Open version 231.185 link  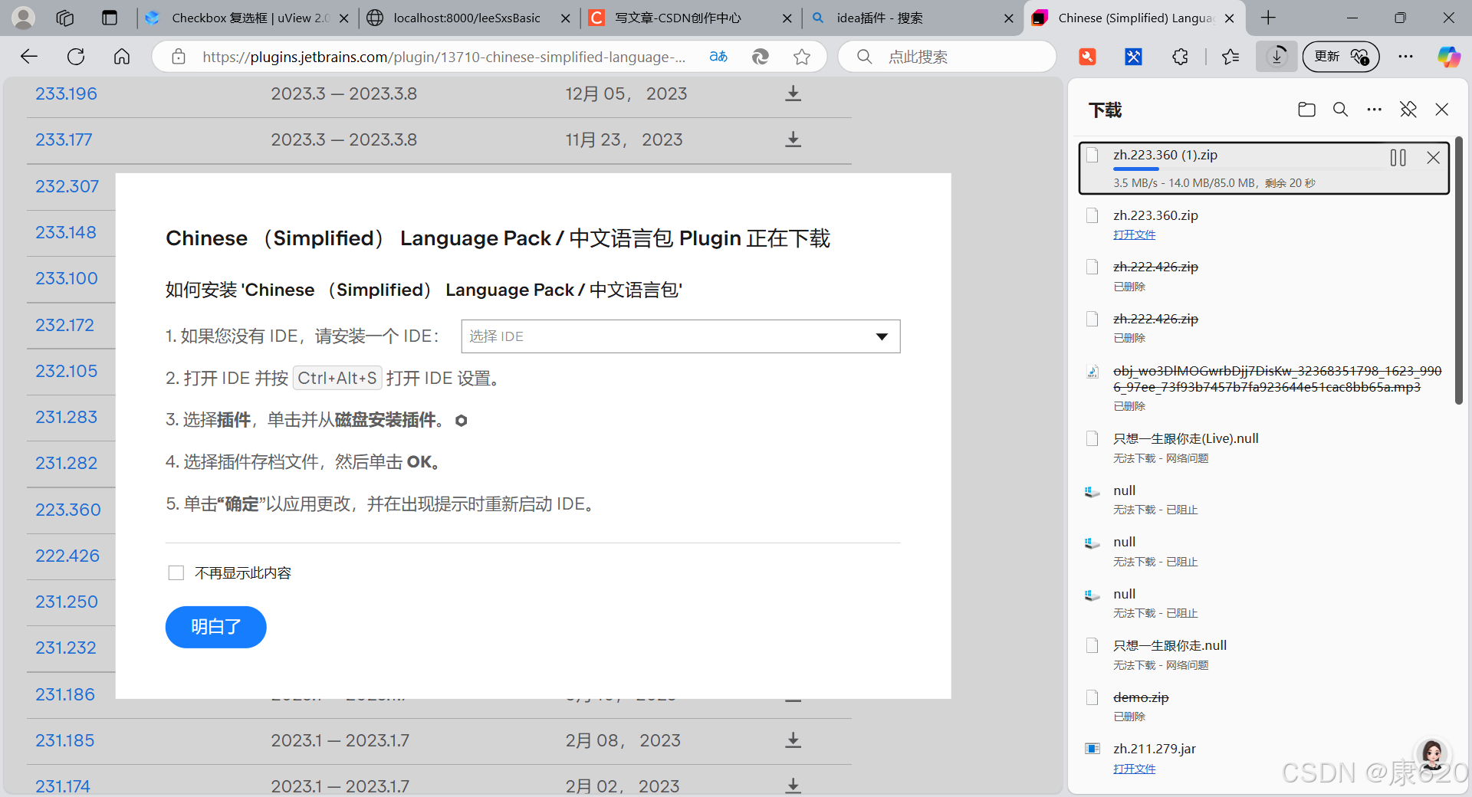[64, 740]
